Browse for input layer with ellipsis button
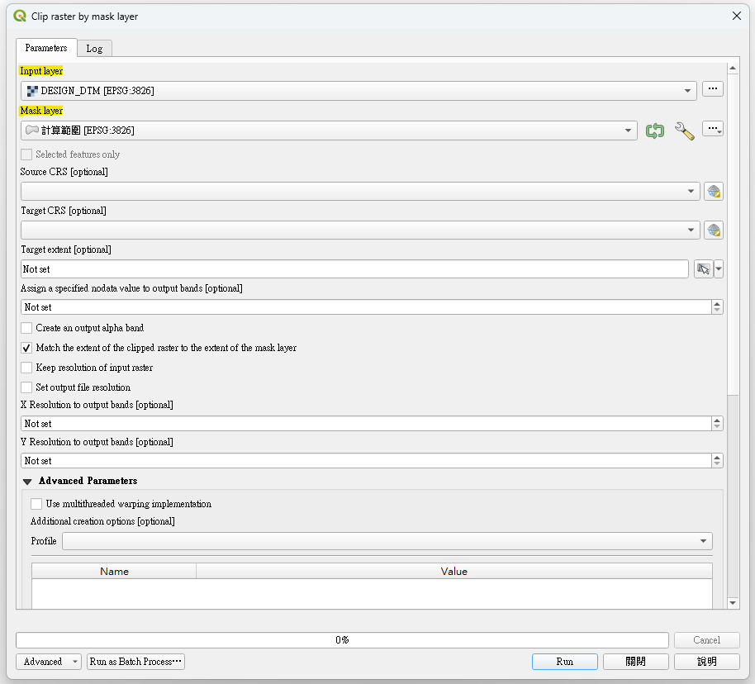 (x=713, y=89)
